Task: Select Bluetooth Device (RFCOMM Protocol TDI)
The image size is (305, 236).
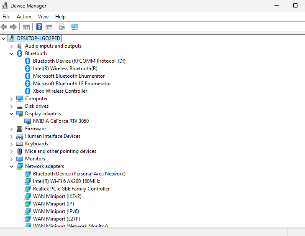Action: coord(79,61)
